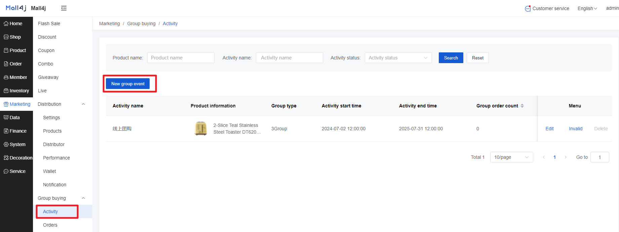Open the Marketing section
Image resolution: width=619 pixels, height=232 pixels.
pos(16,104)
